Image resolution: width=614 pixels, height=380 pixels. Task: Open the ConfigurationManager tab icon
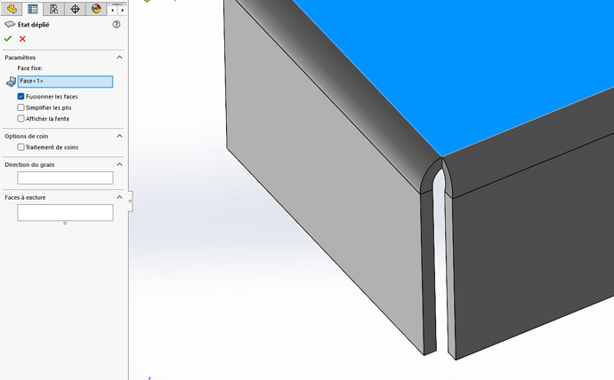54,9
